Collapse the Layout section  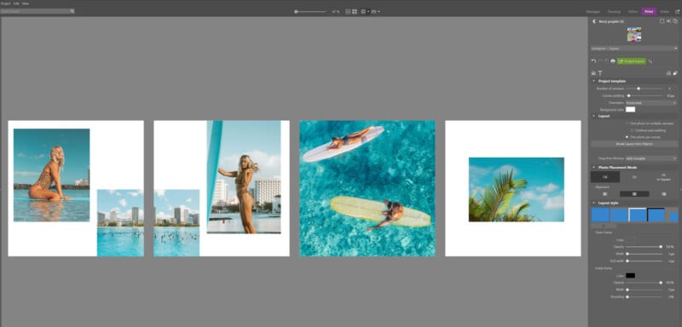(594, 116)
